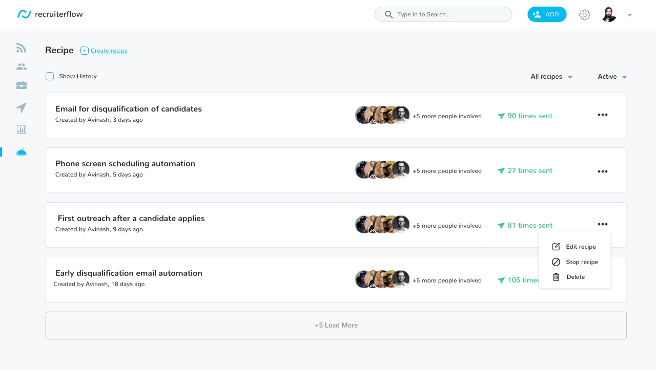The image size is (656, 370).
Task: Click avatar group in Email for disqualification row
Action: [x=382, y=115]
